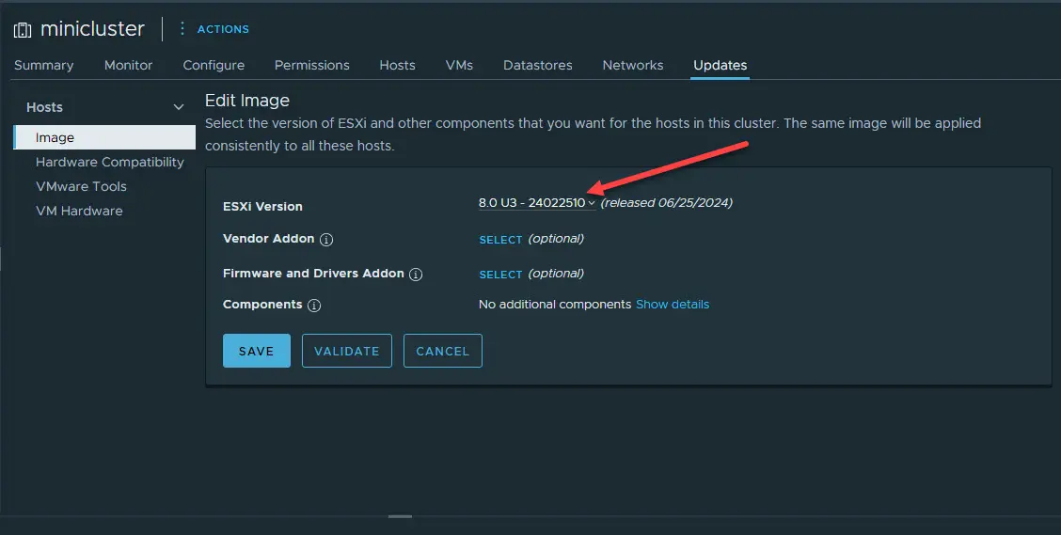Click the Edit Image heading
1061x535 pixels.
(247, 100)
